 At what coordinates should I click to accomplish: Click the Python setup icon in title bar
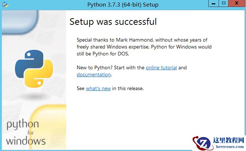click(x=5, y=5)
